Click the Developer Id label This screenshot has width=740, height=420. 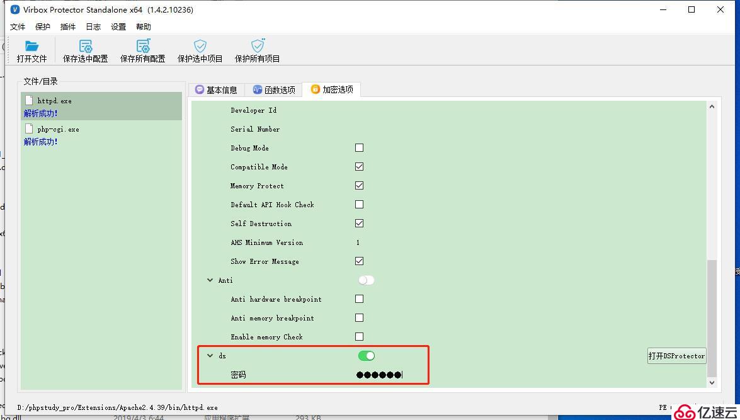pos(253,110)
